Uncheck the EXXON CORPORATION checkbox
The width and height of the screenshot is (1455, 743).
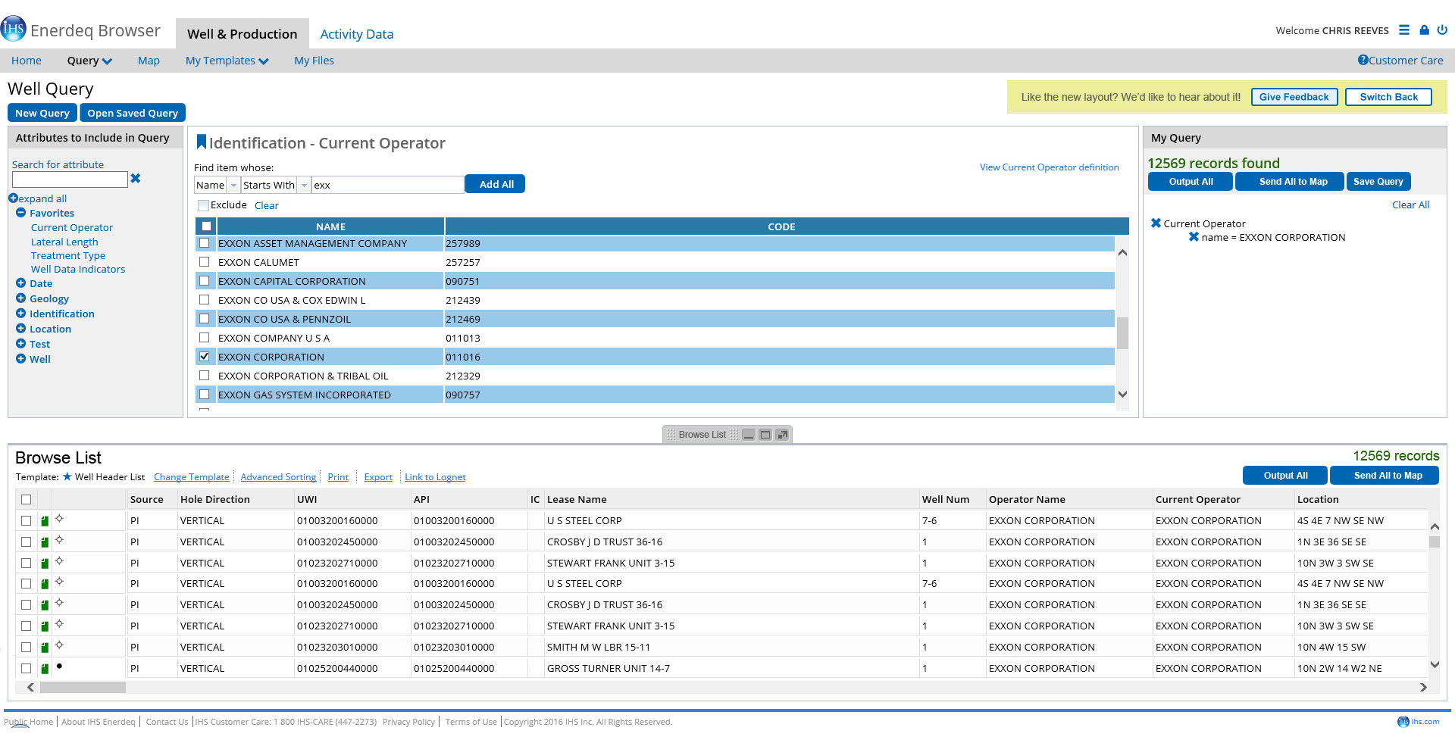(x=204, y=356)
